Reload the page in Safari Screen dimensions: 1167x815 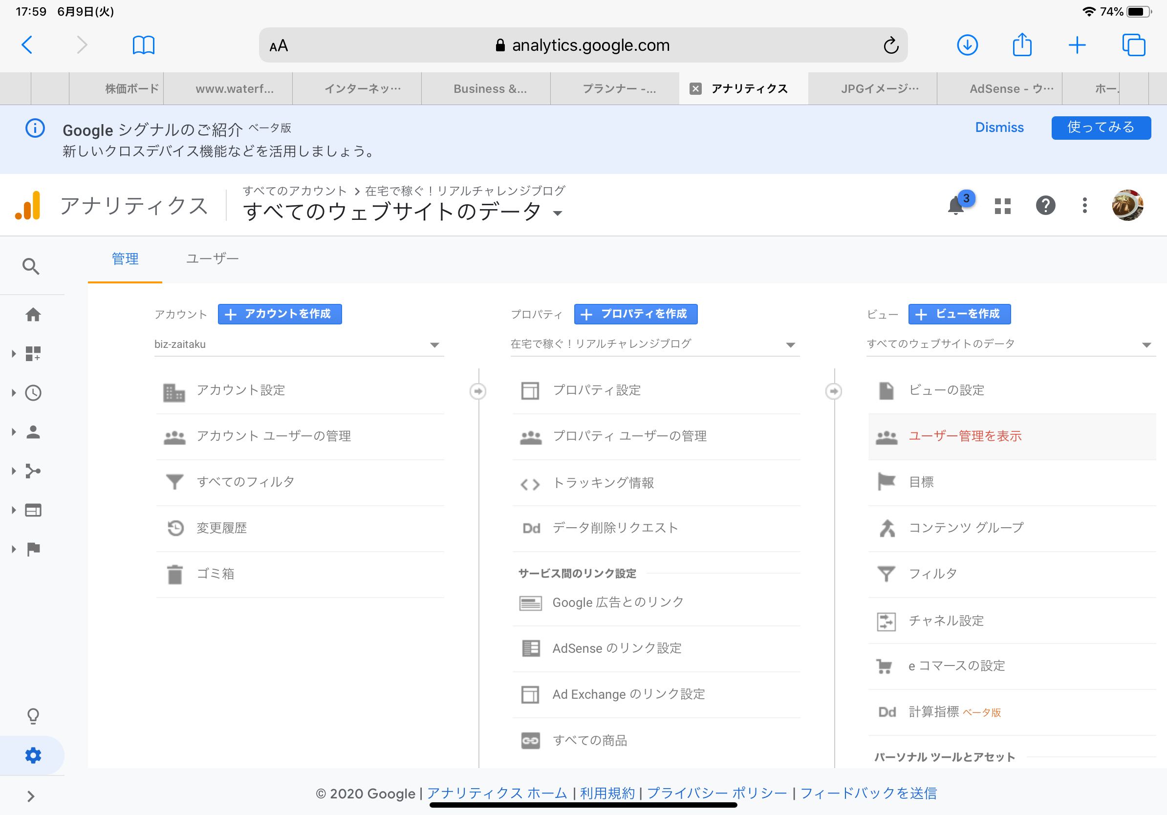[x=891, y=46]
